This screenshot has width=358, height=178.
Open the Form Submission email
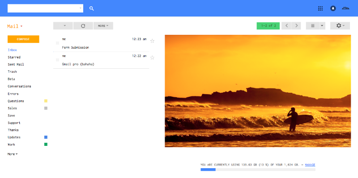101,43
